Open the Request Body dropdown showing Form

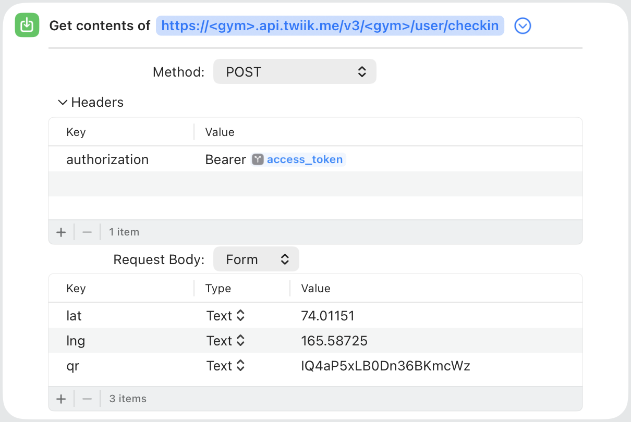point(256,259)
